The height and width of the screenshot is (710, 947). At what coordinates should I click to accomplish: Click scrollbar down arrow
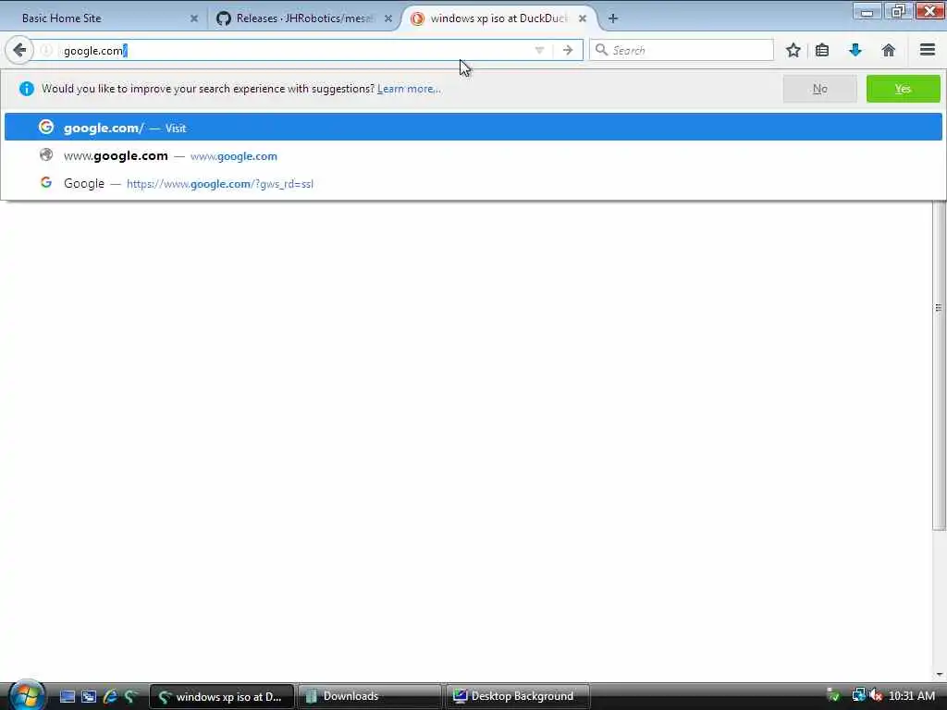click(x=939, y=674)
